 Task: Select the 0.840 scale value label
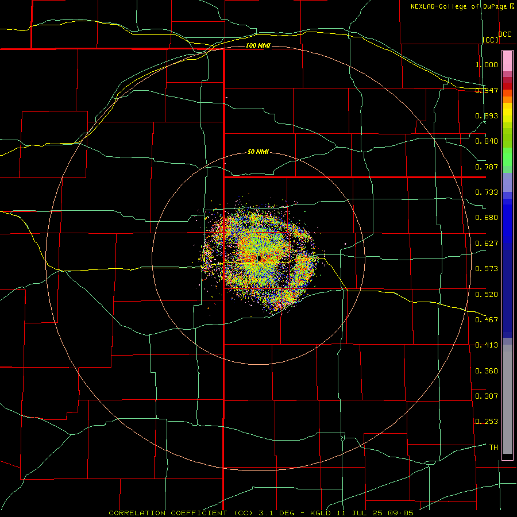[x=487, y=141]
